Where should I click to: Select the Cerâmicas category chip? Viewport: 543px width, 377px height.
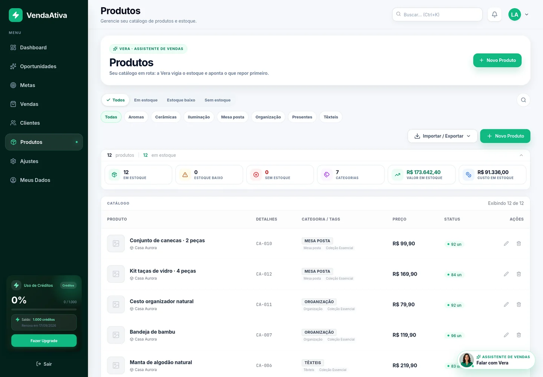(166, 117)
